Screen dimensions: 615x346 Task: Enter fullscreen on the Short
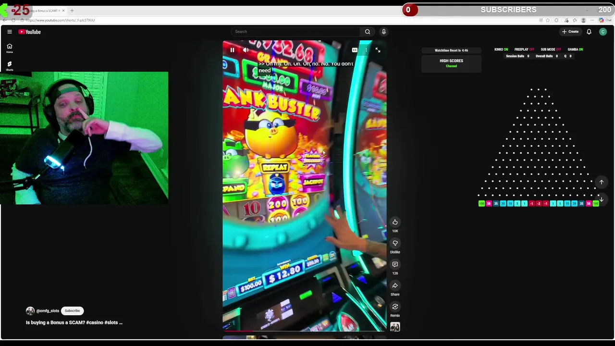(378, 50)
